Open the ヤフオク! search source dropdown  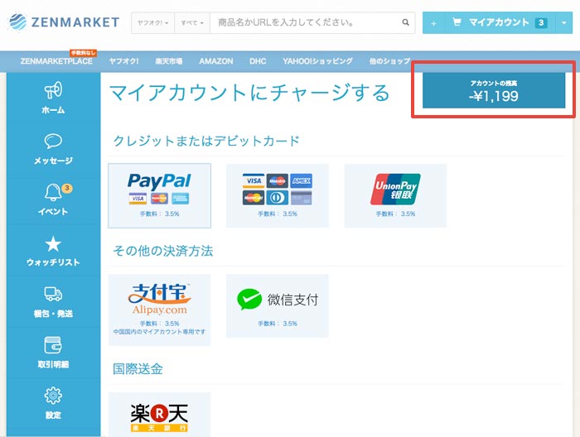[152, 23]
